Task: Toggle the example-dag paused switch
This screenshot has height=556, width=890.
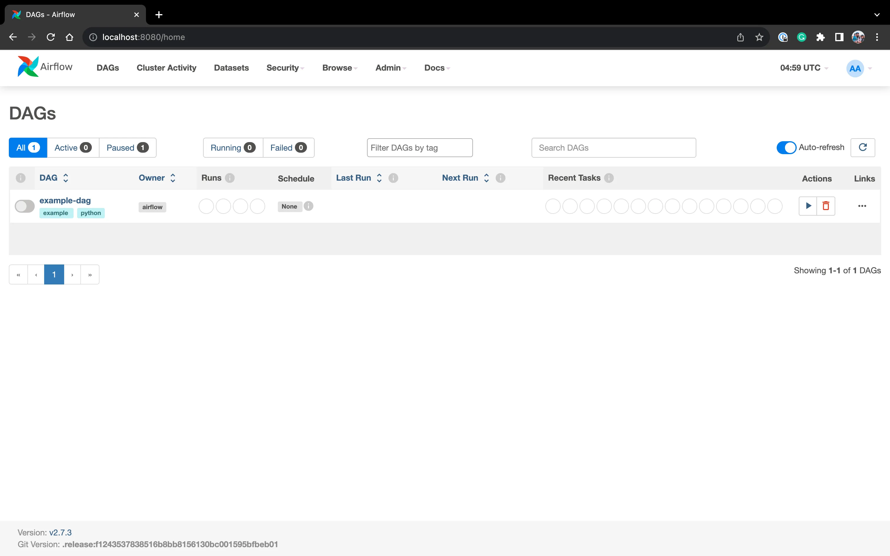Action: pyautogui.click(x=24, y=206)
